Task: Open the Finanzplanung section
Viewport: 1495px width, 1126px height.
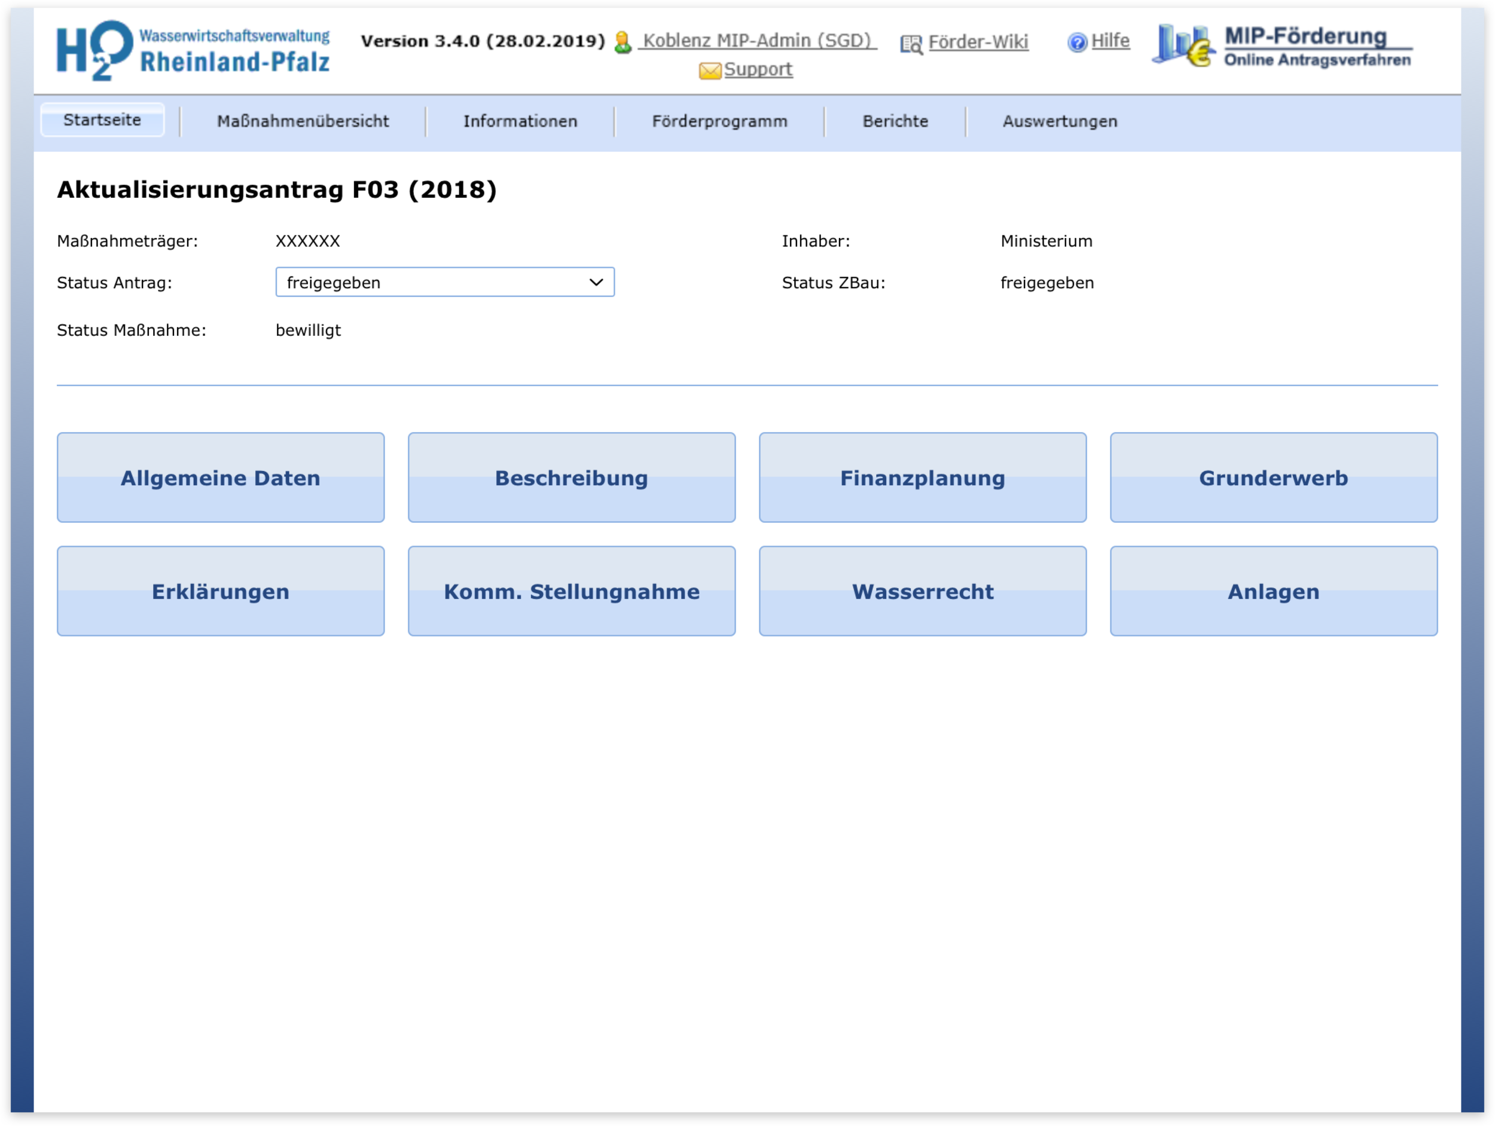Action: pos(922,478)
